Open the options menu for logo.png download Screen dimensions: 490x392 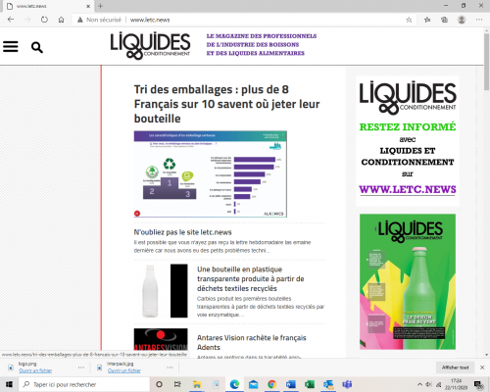click(x=81, y=367)
